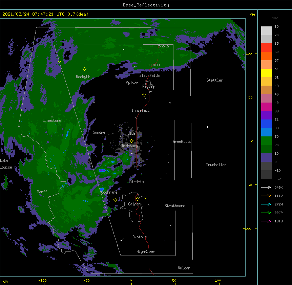Select yellow diamond marker west of Calgary

pyautogui.click(x=115, y=200)
